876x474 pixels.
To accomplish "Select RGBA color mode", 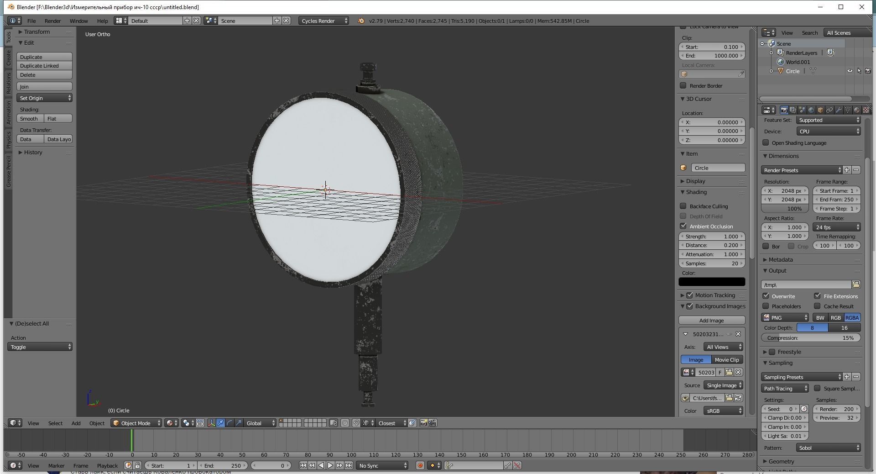I will pyautogui.click(x=852, y=318).
